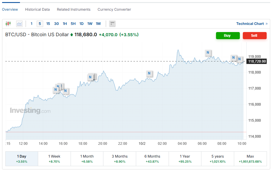The height and width of the screenshot is (173, 275).
Task: Select the 1 minute interval
Action: tap(32, 24)
